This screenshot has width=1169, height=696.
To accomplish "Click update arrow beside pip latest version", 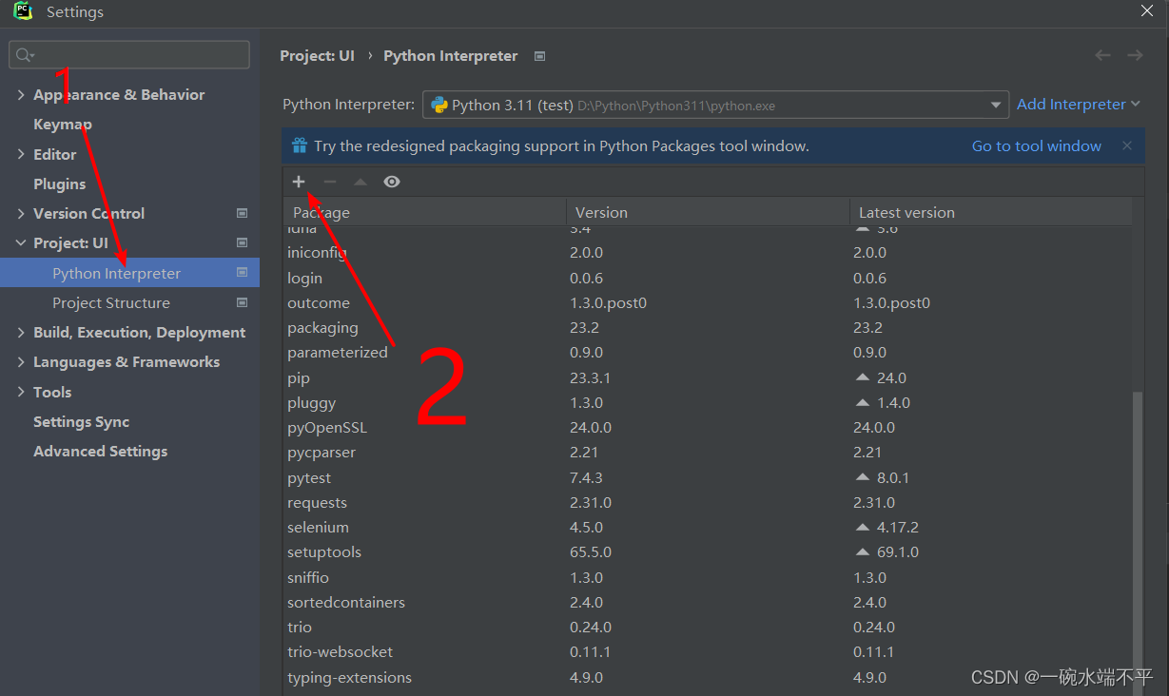I will [x=863, y=377].
